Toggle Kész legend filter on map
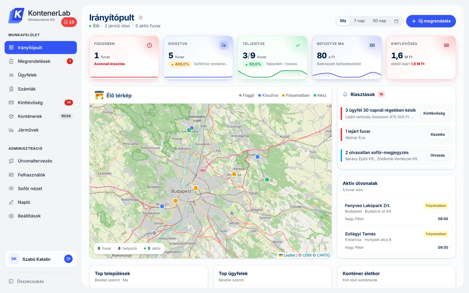Viewport: 469px width, 293px height. [320, 96]
